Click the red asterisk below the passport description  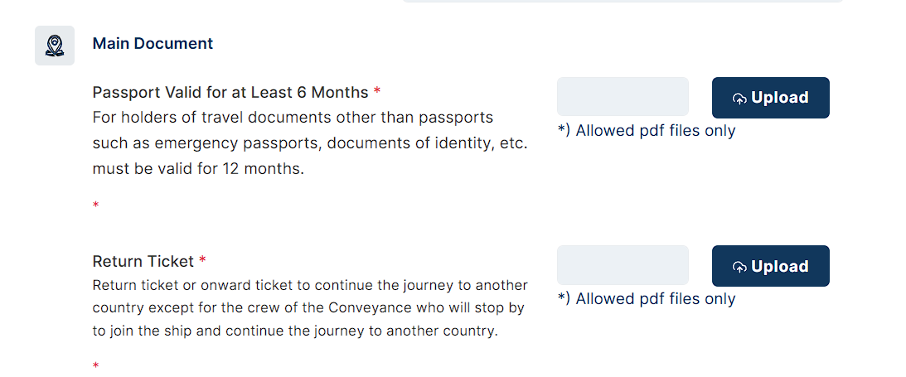(x=96, y=205)
